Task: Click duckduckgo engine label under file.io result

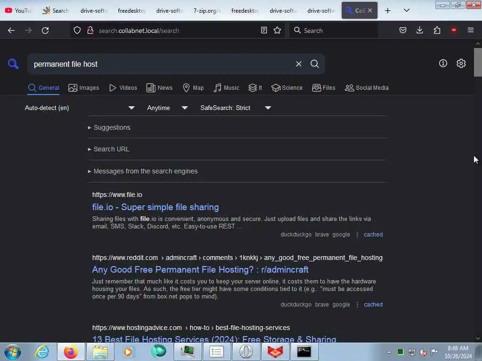Action: (296, 235)
